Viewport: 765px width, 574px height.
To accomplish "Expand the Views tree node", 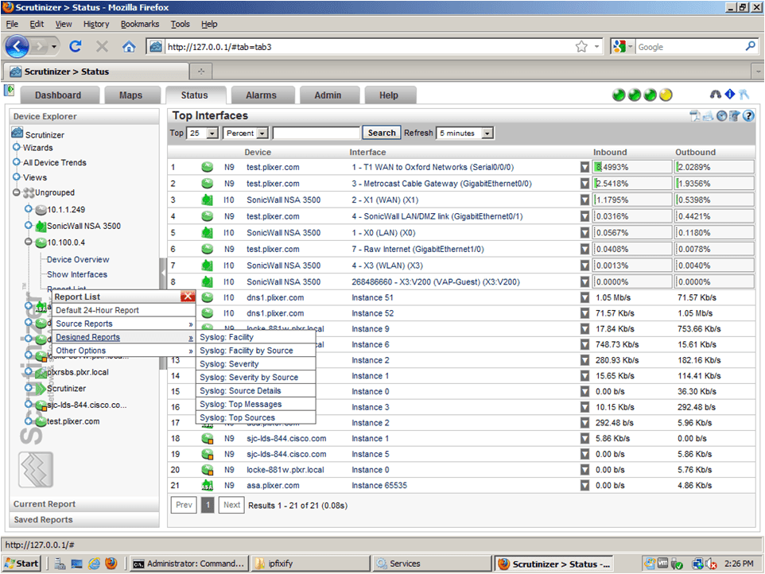I will click(x=17, y=177).
